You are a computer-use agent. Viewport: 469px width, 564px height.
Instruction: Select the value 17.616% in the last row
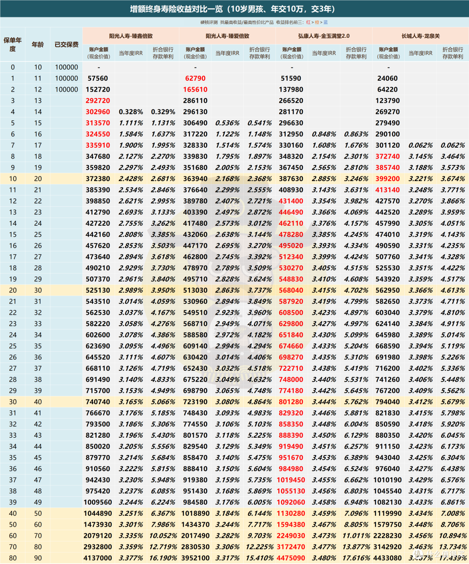pyautogui.click(x=356, y=558)
